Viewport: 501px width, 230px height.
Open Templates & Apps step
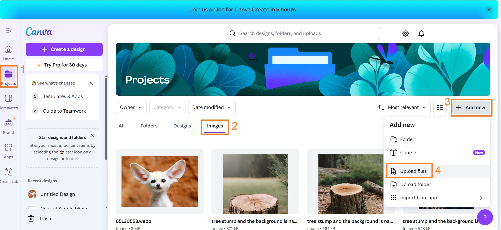pyautogui.click(x=63, y=96)
